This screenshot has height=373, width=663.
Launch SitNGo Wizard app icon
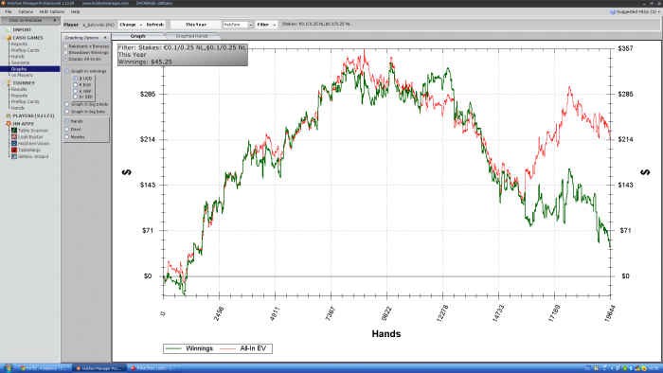[x=14, y=156]
